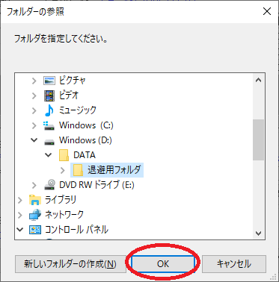
Task: Collapse the Windows (D:) drive node
Action: pos(34,140)
